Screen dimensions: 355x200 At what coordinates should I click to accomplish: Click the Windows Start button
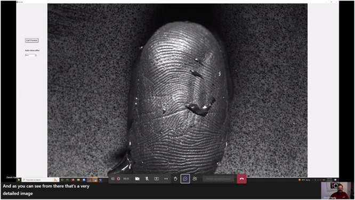coord(19,180)
